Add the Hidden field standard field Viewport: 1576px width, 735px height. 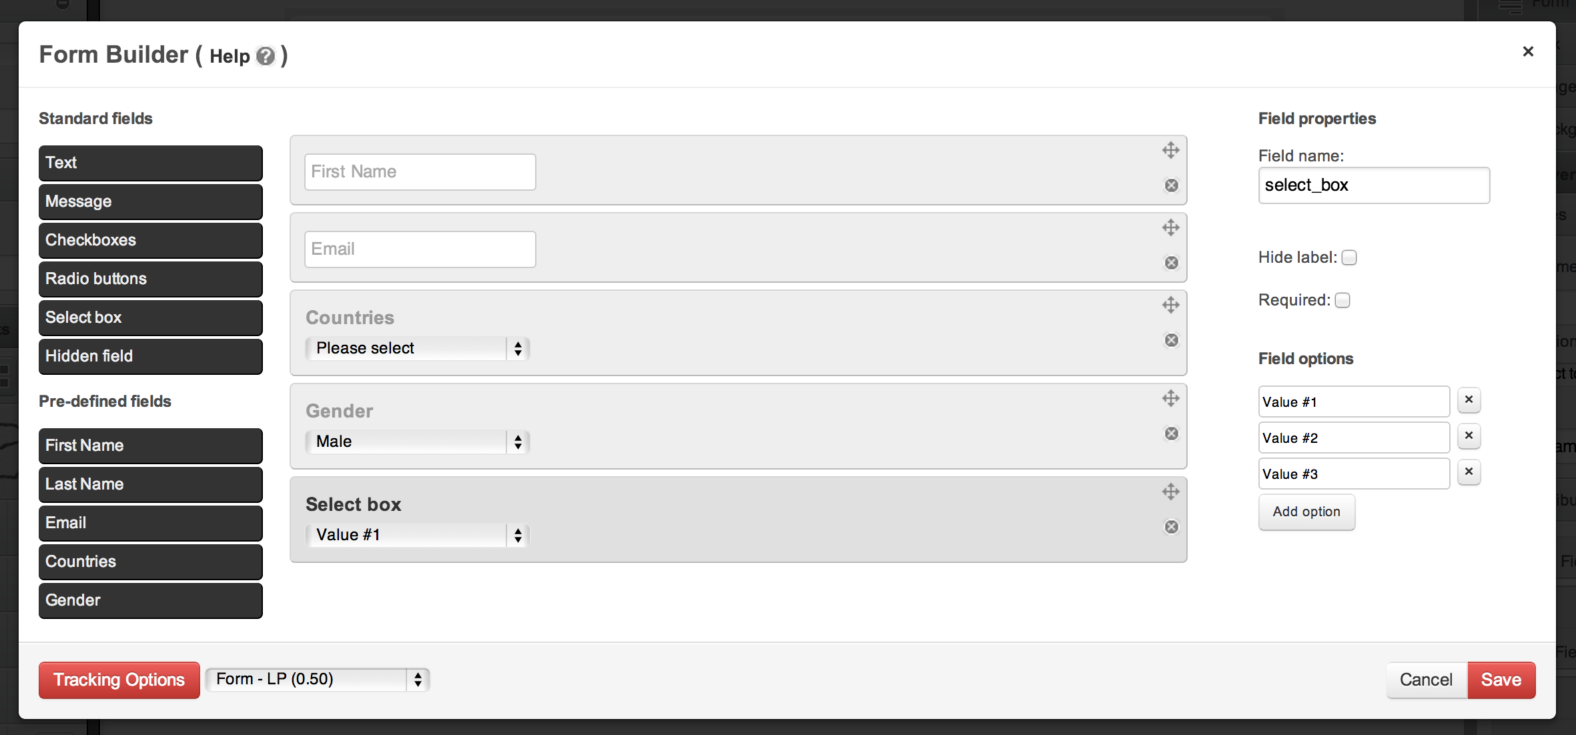coord(150,356)
